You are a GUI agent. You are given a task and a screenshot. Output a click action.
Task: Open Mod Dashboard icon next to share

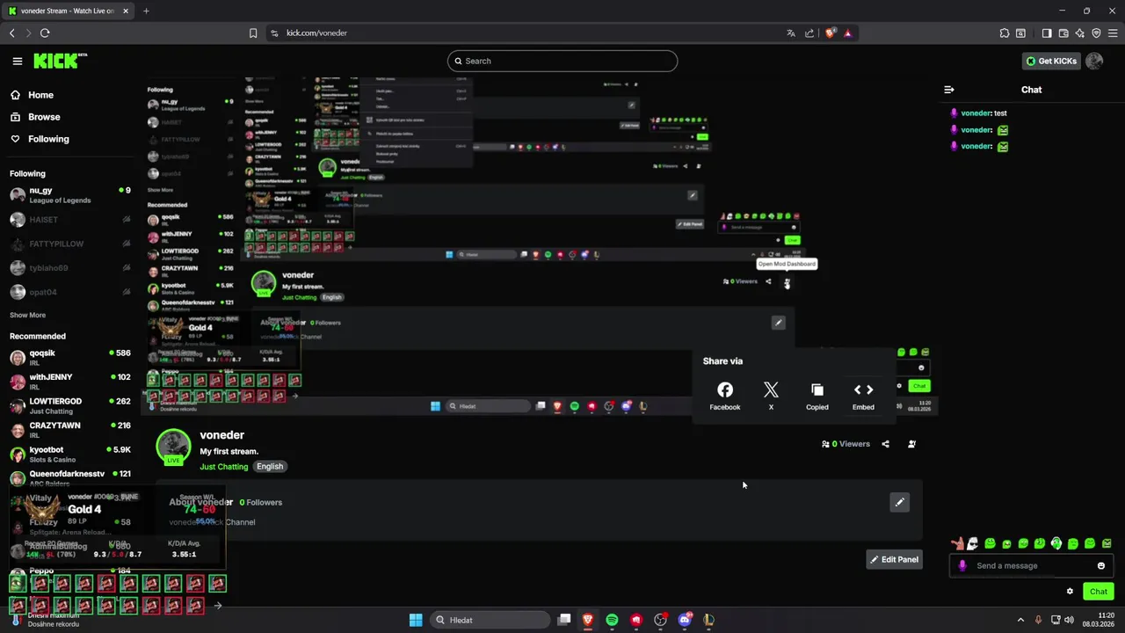tap(911, 444)
